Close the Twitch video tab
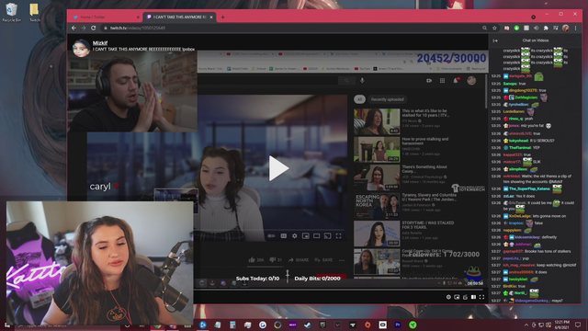This screenshot has width=588, height=331. click(211, 17)
